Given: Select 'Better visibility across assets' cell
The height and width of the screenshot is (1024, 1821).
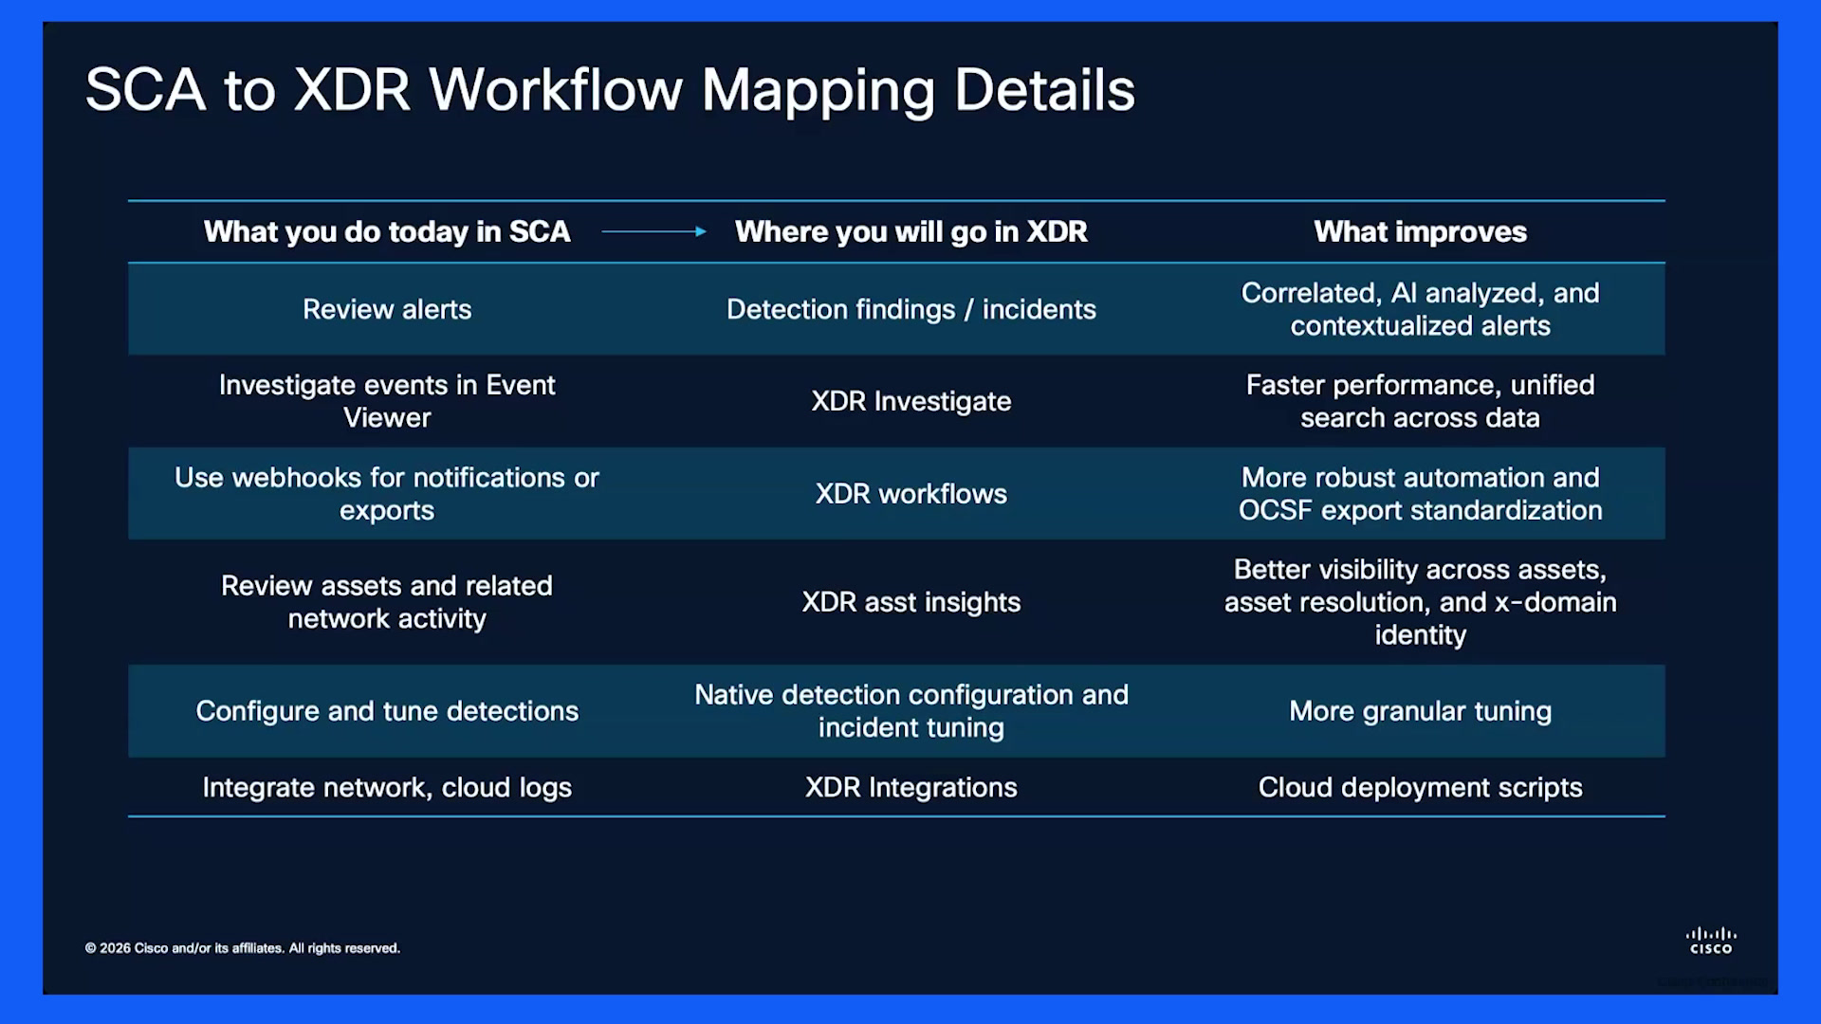Looking at the screenshot, I should point(1420,602).
